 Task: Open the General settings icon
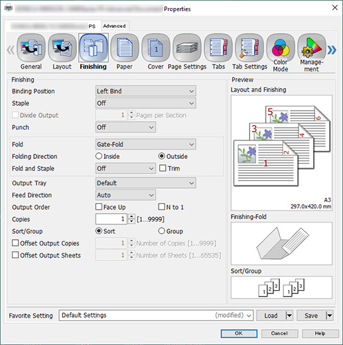pos(31,48)
